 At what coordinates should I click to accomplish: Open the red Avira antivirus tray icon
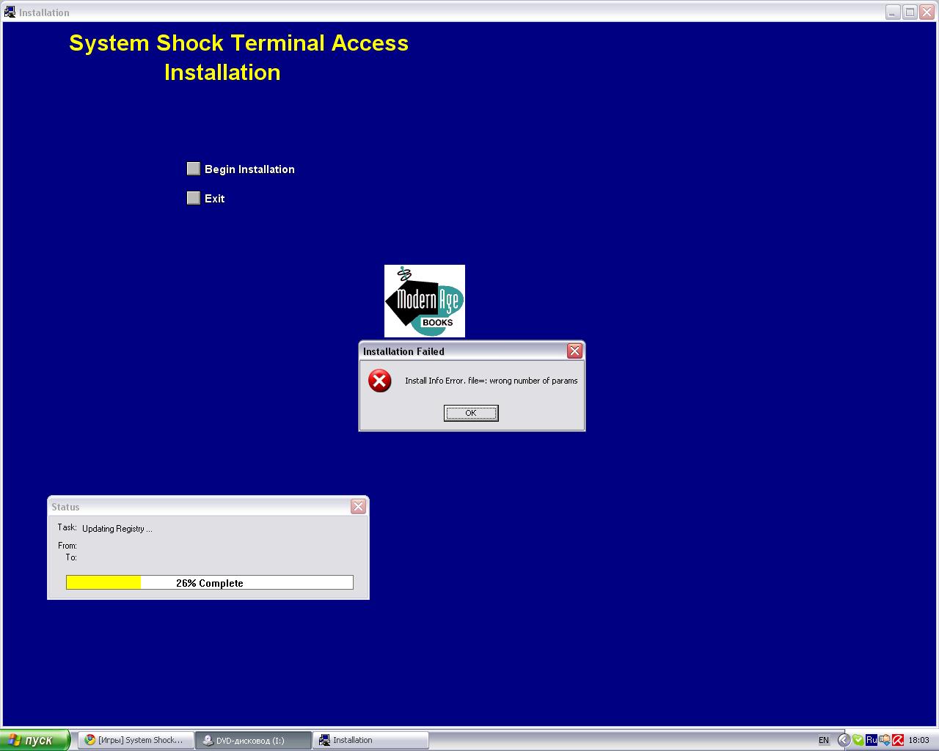tap(898, 741)
